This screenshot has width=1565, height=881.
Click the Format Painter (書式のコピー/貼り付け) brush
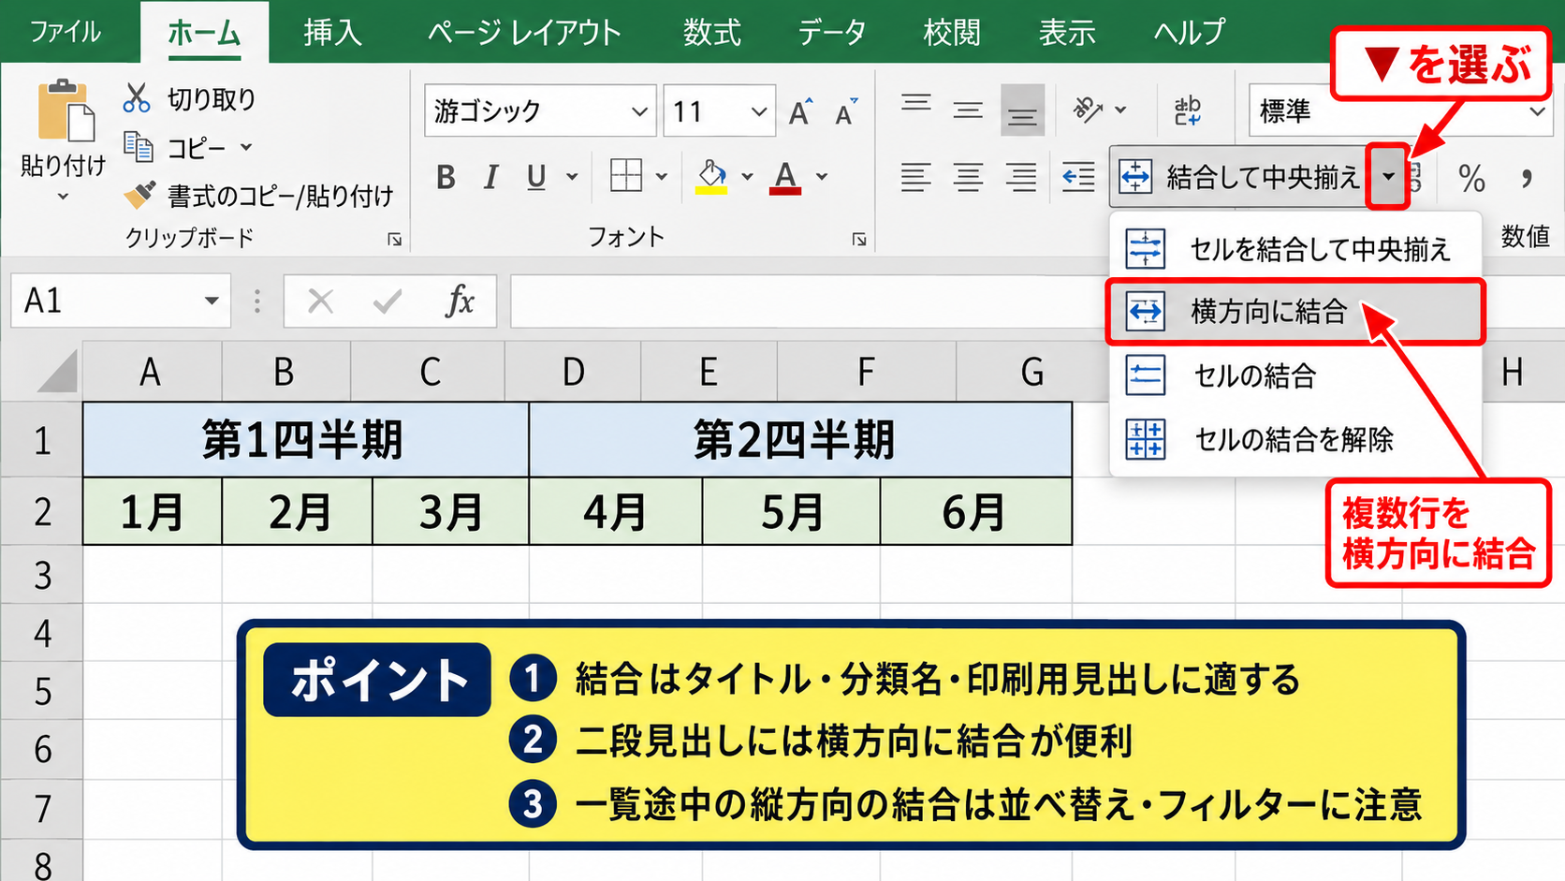(139, 195)
